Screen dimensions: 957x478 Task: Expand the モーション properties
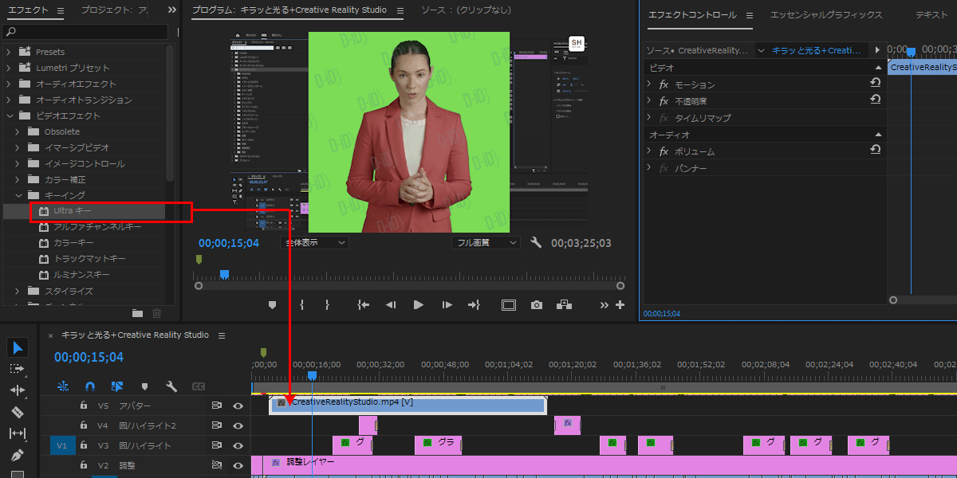(x=650, y=84)
